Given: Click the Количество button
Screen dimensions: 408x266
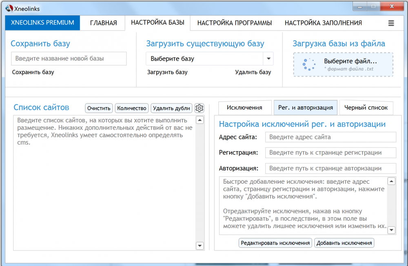Looking at the screenshot, I should coord(132,108).
